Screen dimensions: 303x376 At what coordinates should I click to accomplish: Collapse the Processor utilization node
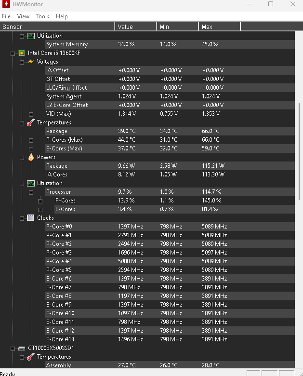[31, 192]
